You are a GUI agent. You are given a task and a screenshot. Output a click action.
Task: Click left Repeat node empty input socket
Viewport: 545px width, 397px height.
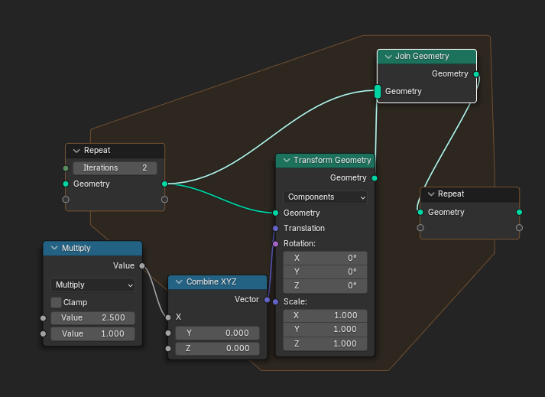[x=66, y=200]
